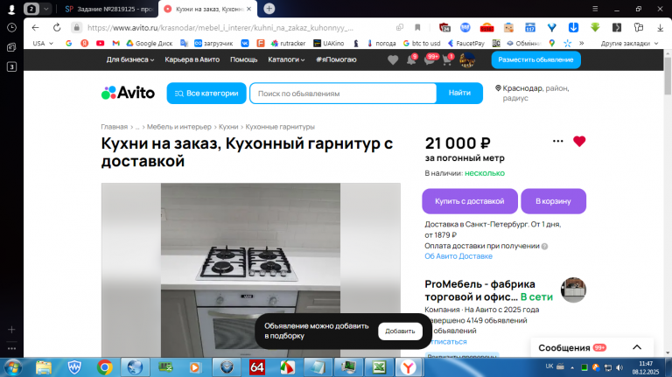Open the three-dots more actions menu
The image size is (672, 377).
pos(557,141)
